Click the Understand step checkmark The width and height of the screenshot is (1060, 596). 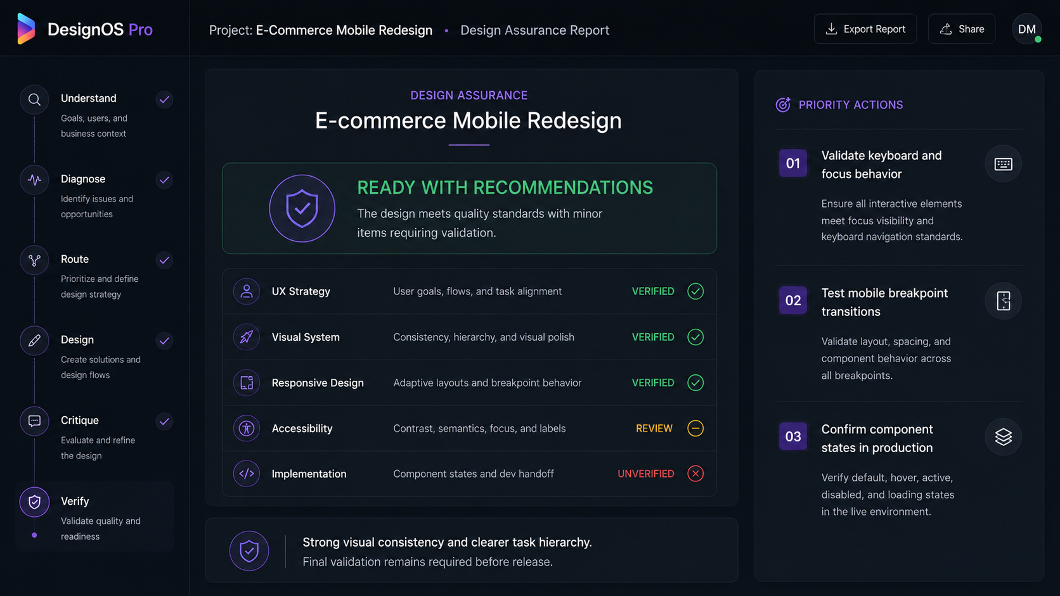tap(164, 99)
